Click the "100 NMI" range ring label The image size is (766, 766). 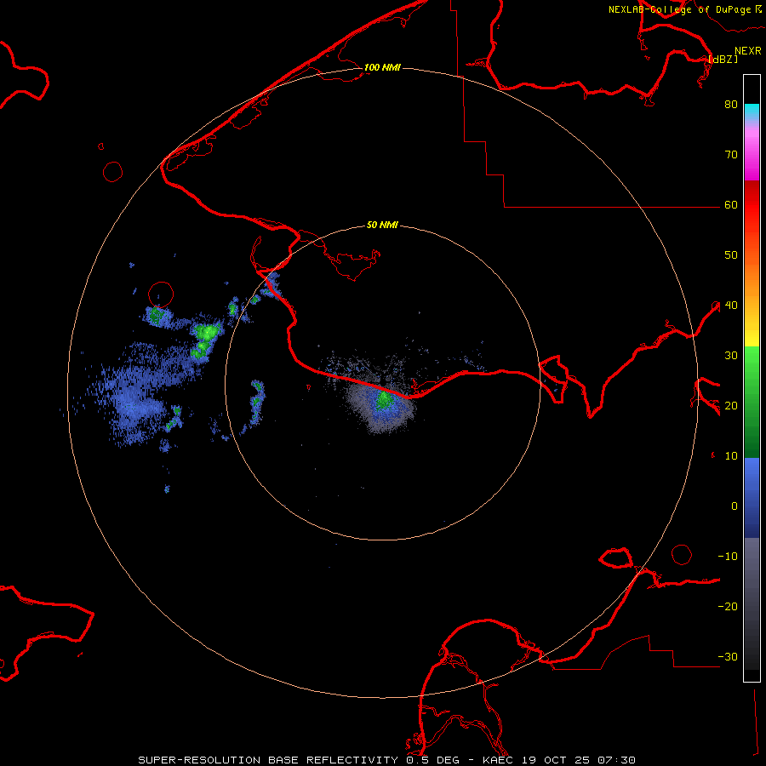382,67
